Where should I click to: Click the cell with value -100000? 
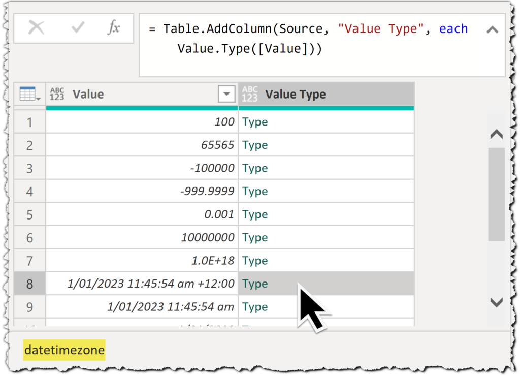tap(142, 168)
